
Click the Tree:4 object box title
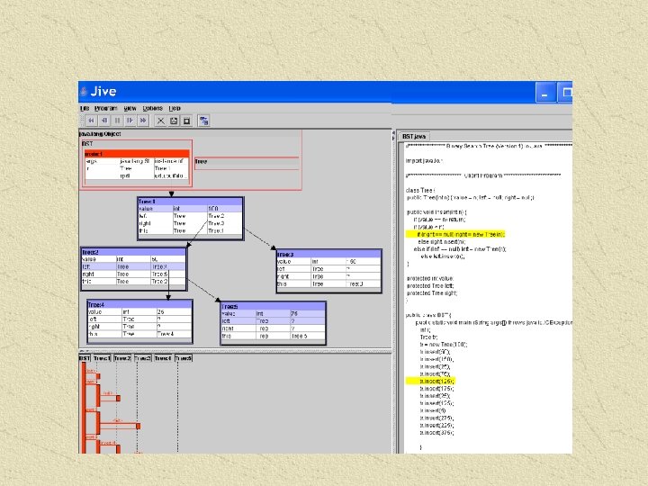(x=139, y=304)
